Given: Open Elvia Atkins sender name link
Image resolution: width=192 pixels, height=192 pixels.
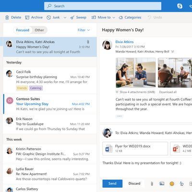Looking at the screenshot, I should tap(124, 42).
